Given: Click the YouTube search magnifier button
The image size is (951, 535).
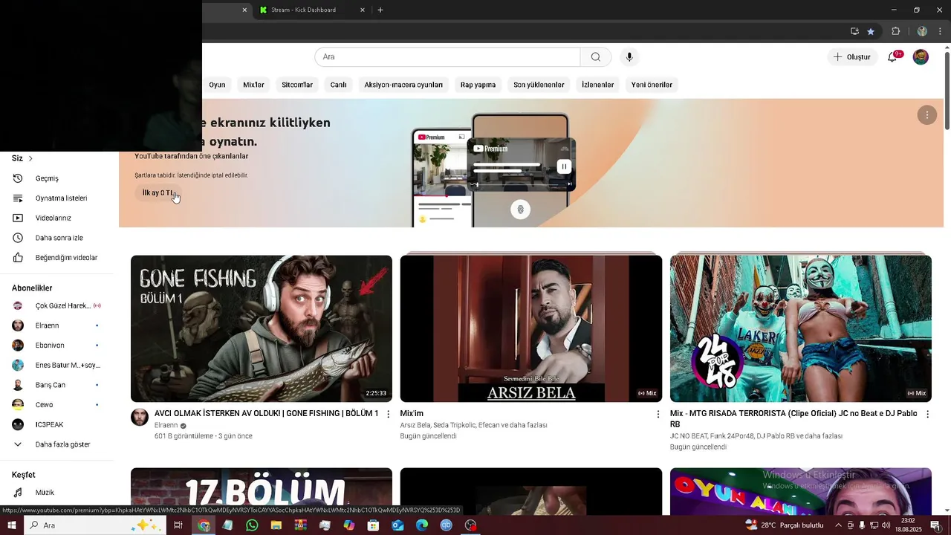Looking at the screenshot, I should pyautogui.click(x=596, y=57).
